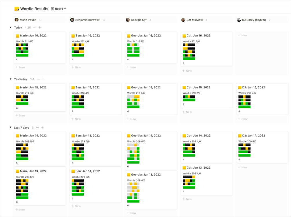Viewport: 291px width, 217px height.
Task: Click New below Cat: Jan 13 card
Action: tap(187, 199)
